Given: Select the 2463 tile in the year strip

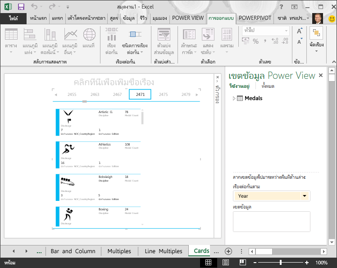Looking at the screenshot, I should [x=95, y=94].
